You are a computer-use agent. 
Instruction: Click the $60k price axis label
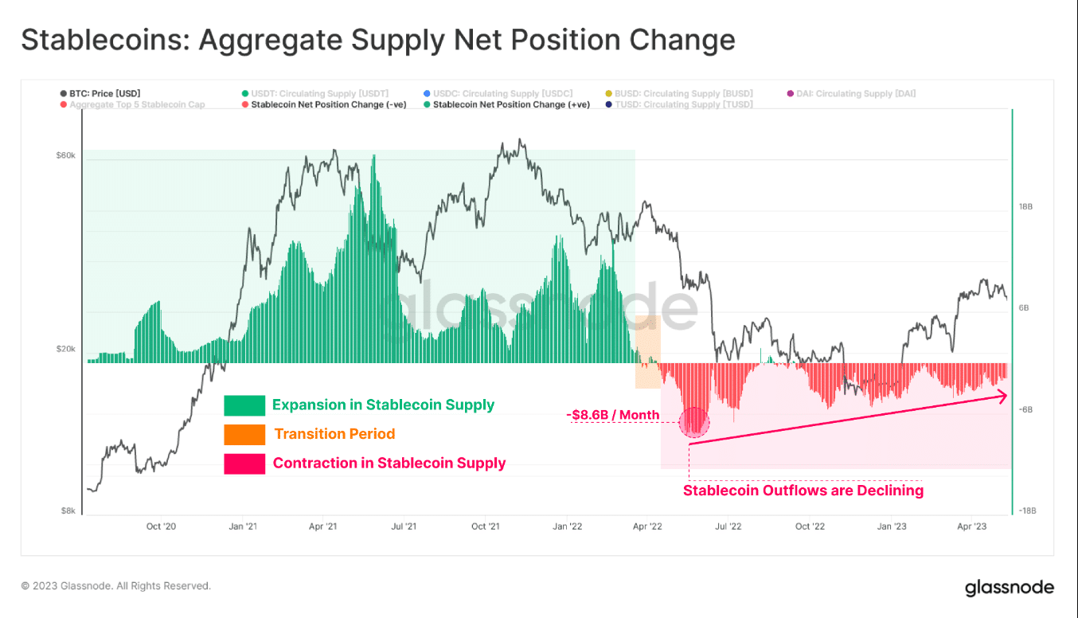point(66,155)
